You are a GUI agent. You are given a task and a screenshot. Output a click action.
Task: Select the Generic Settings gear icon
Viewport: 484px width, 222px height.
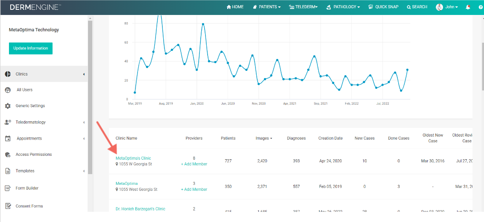8,106
